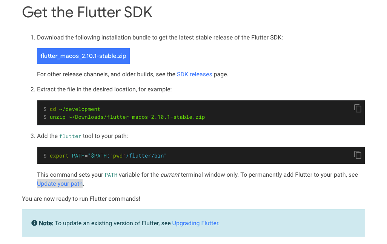Viewport: 387px width, 244px height.
Task: Click the export PATH command text
Action: [x=108, y=156]
